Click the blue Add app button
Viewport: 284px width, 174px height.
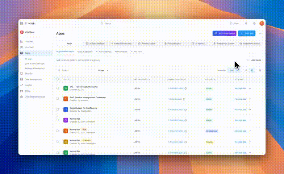pyautogui.click(x=247, y=33)
